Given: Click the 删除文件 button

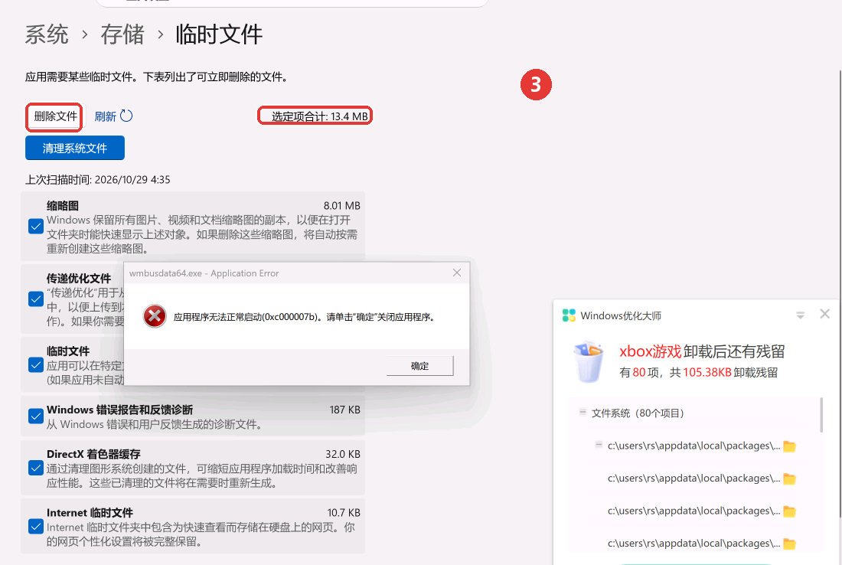Looking at the screenshot, I should coord(55,116).
